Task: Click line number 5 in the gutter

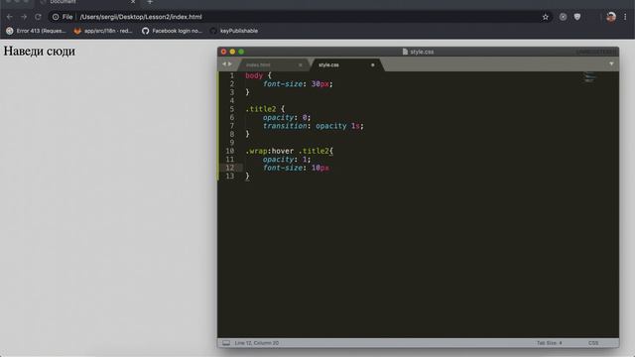Action: (x=232, y=109)
